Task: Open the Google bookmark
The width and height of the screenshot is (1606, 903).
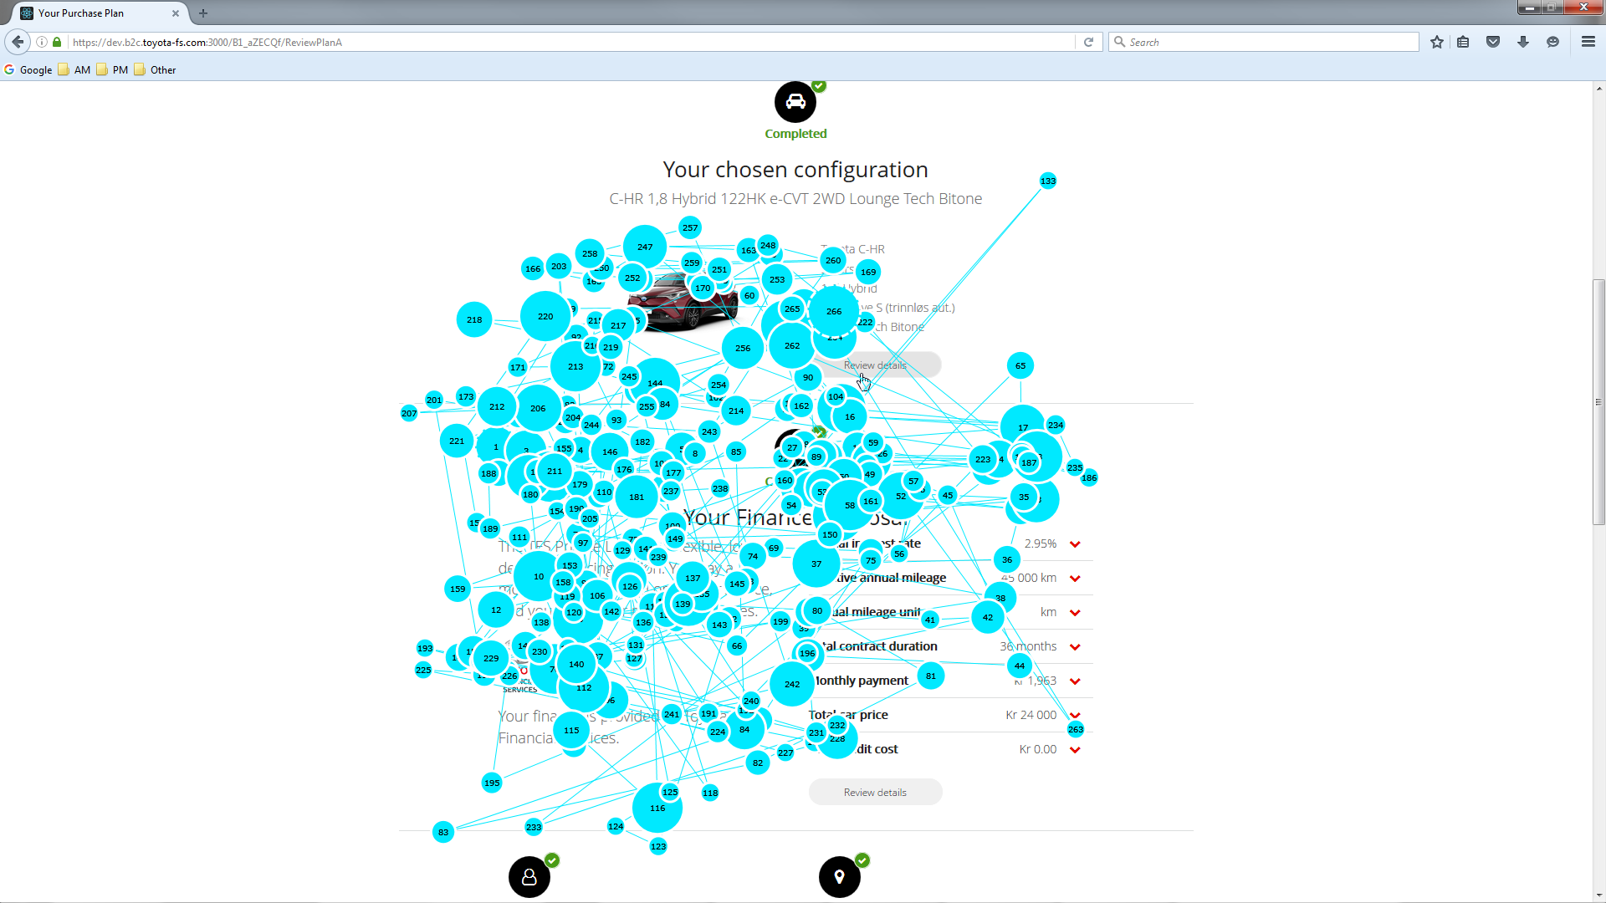Action: coord(28,70)
